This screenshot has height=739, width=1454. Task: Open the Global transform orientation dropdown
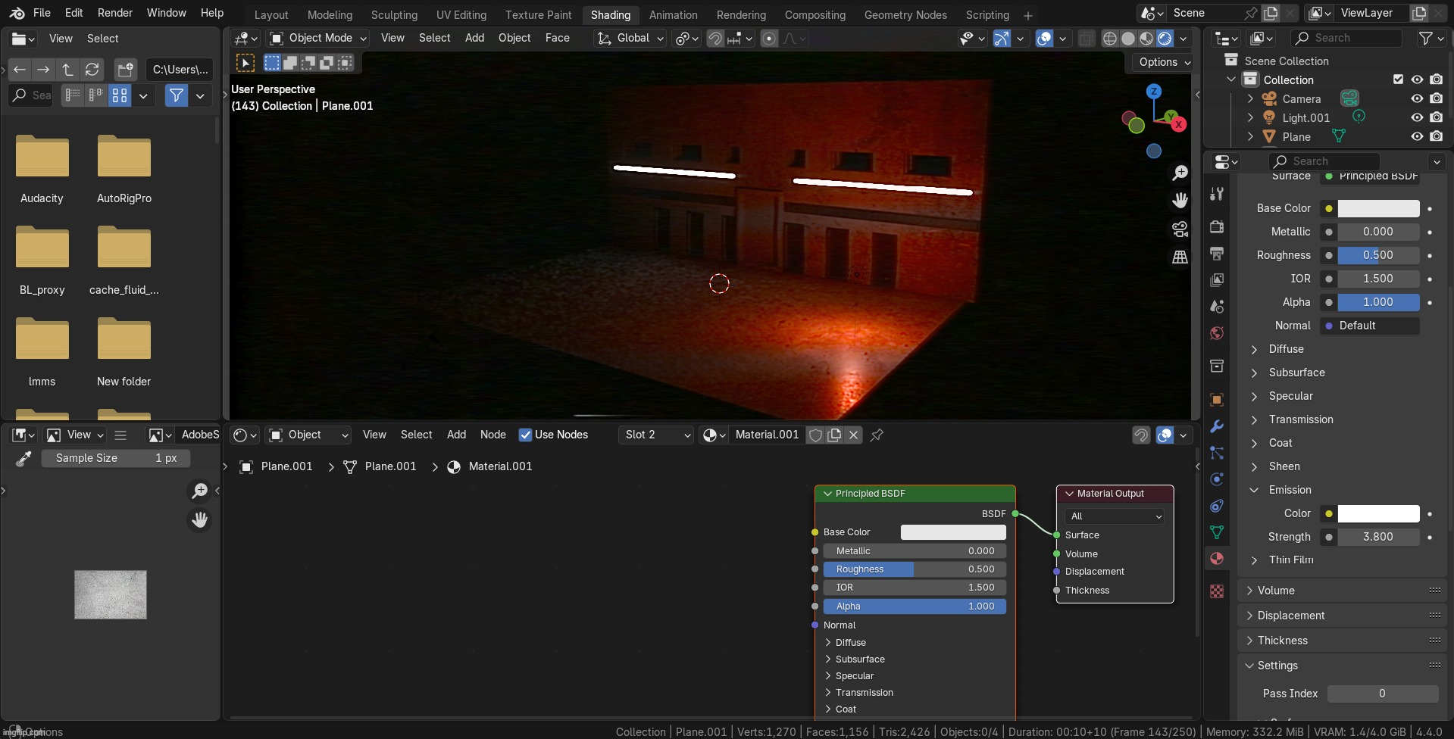point(630,38)
